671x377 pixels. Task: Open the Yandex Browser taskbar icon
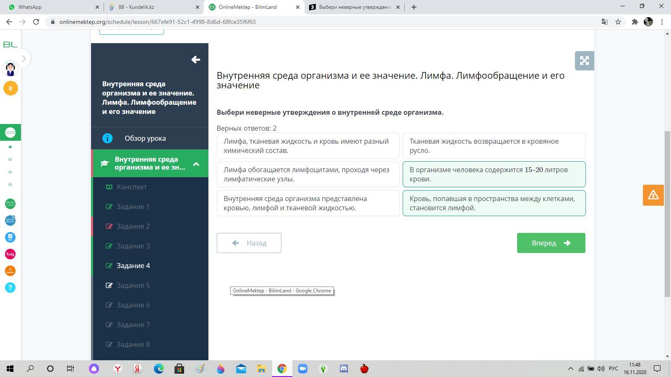pos(118,369)
